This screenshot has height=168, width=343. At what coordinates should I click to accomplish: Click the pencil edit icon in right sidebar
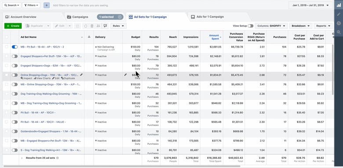339,15
